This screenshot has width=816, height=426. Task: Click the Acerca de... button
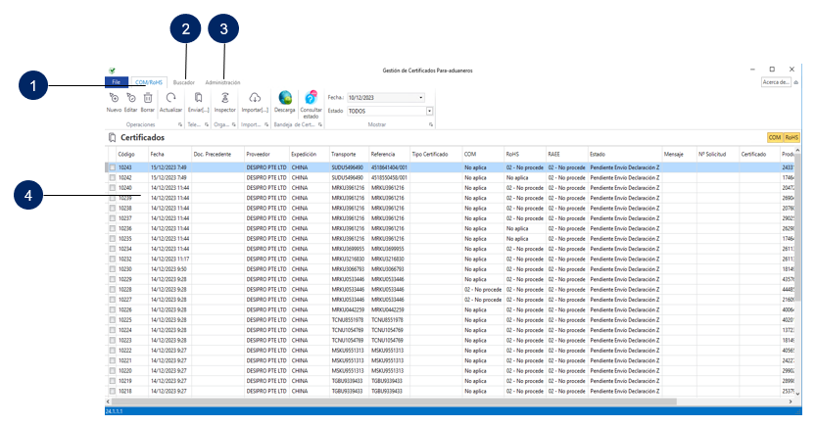pyautogui.click(x=775, y=83)
